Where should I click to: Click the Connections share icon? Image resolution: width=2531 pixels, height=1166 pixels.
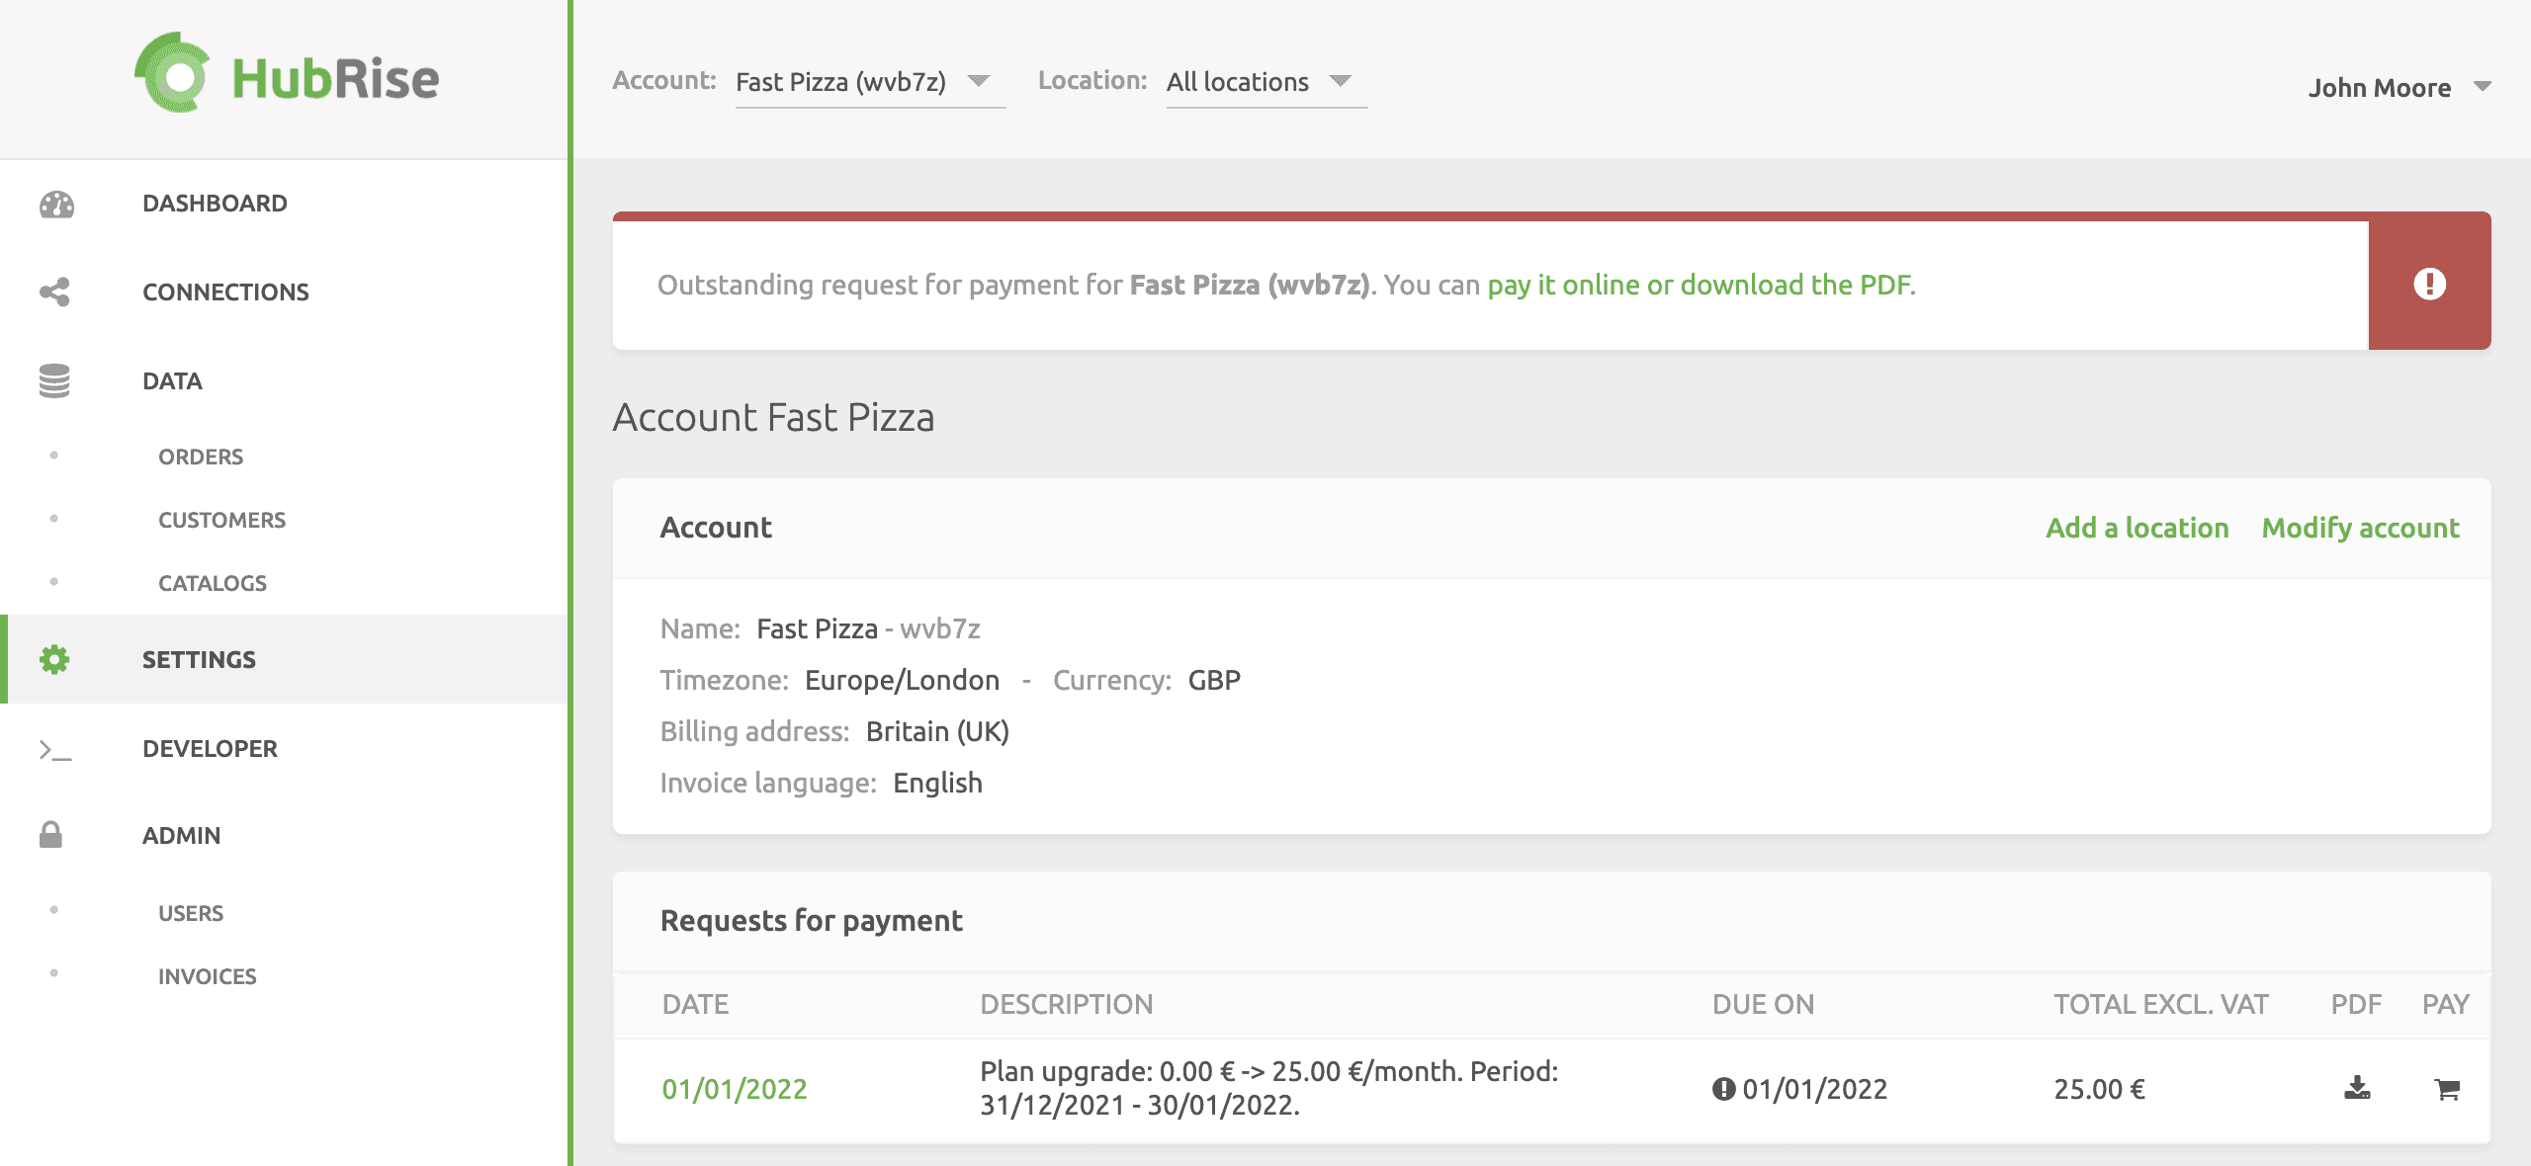(x=54, y=291)
